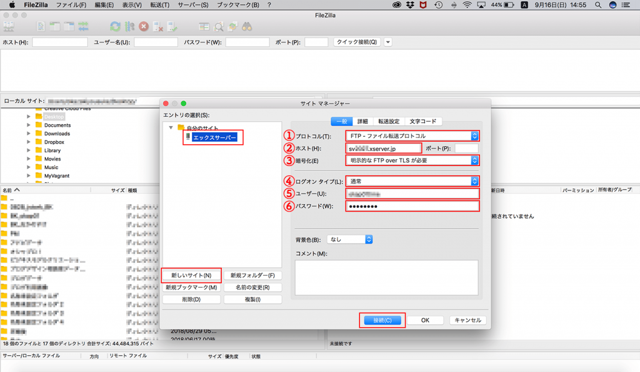Screen dimensions: 640x372
Task: Click the Site Manager ホスト input field
Action: (383, 149)
